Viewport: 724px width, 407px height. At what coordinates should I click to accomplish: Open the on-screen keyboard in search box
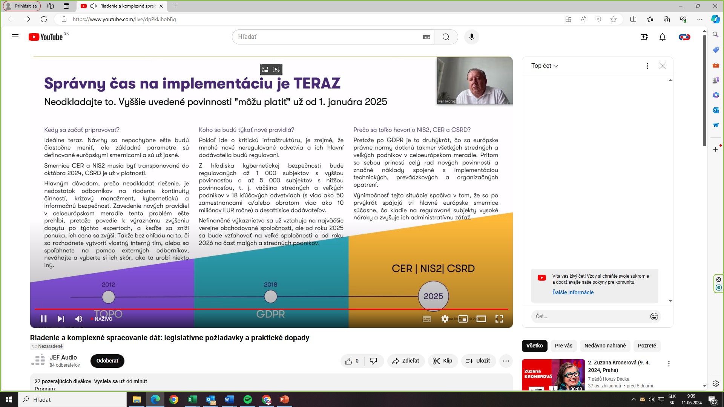coord(426,37)
